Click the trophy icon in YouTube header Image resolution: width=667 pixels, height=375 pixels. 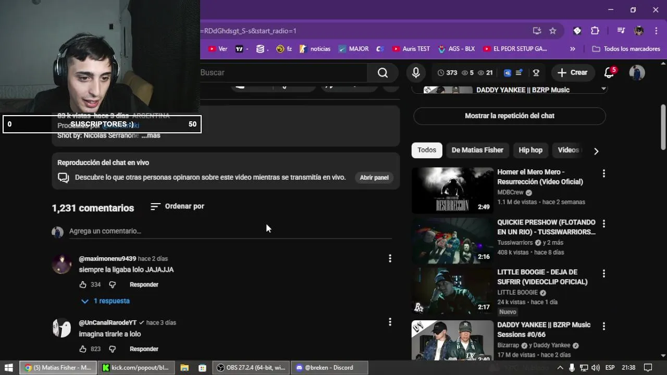tap(536, 73)
